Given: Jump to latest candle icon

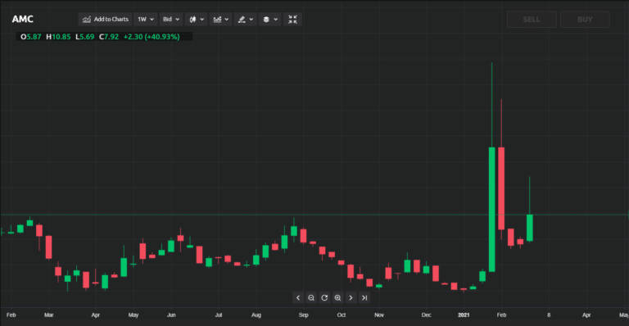Looking at the screenshot, I should (364, 297).
